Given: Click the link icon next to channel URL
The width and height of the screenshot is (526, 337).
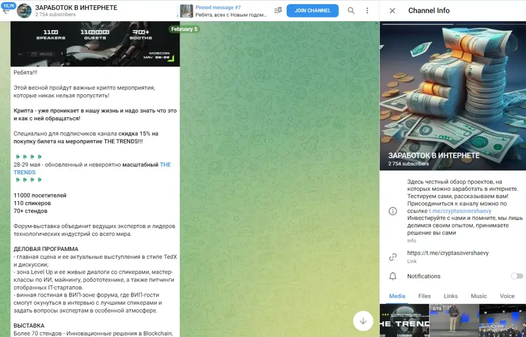Looking at the screenshot, I should pos(393,257).
